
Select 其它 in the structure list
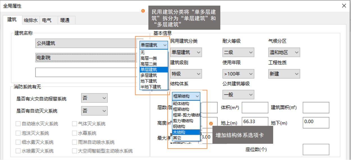click(x=186, y=138)
